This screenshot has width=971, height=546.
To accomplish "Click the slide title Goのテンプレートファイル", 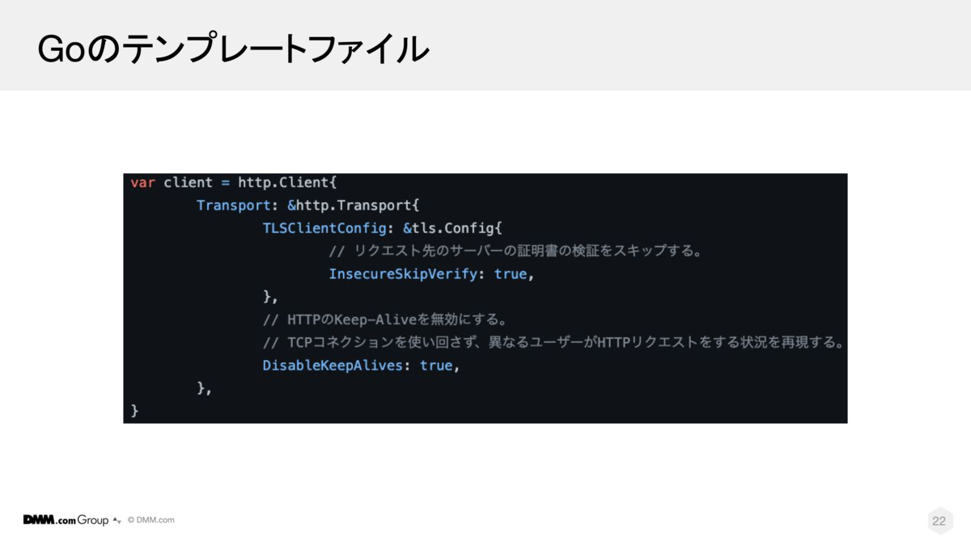I will tap(233, 50).
